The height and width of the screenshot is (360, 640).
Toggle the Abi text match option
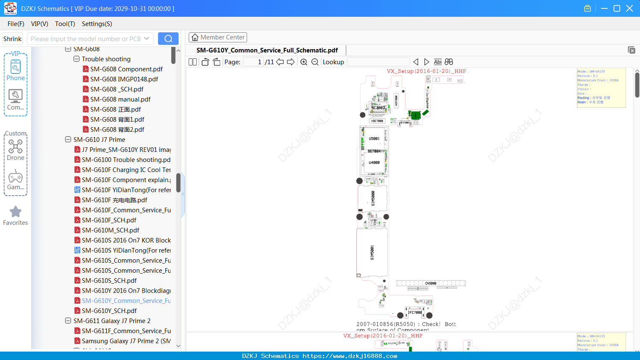tap(437, 62)
